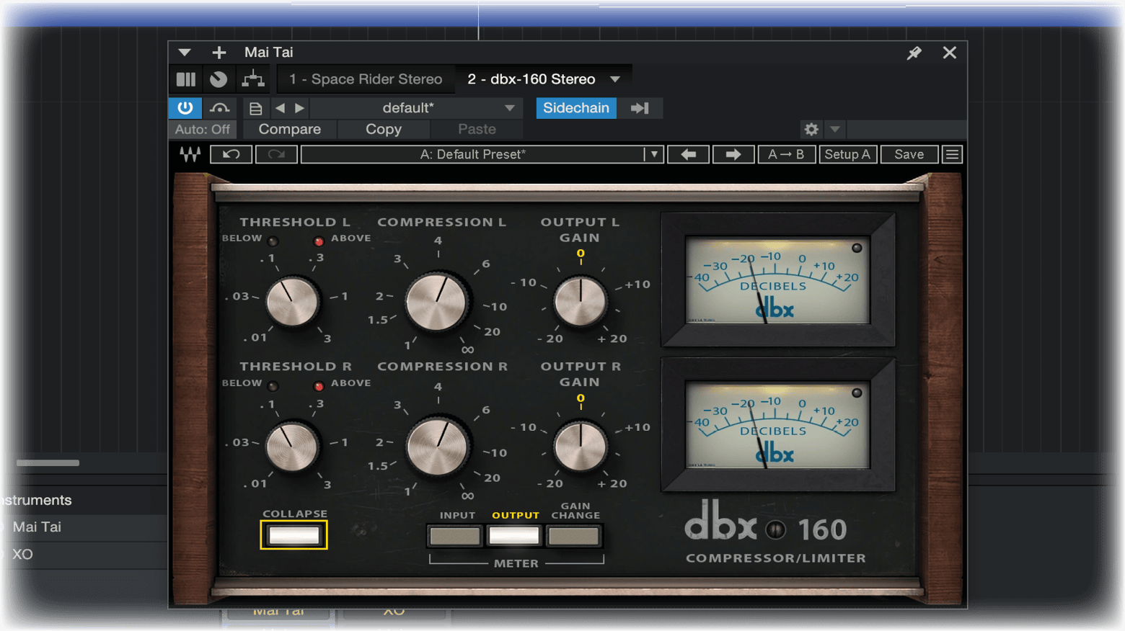This screenshot has width=1125, height=631.
Task: Turn the Threshold L knob
Action: click(x=294, y=302)
